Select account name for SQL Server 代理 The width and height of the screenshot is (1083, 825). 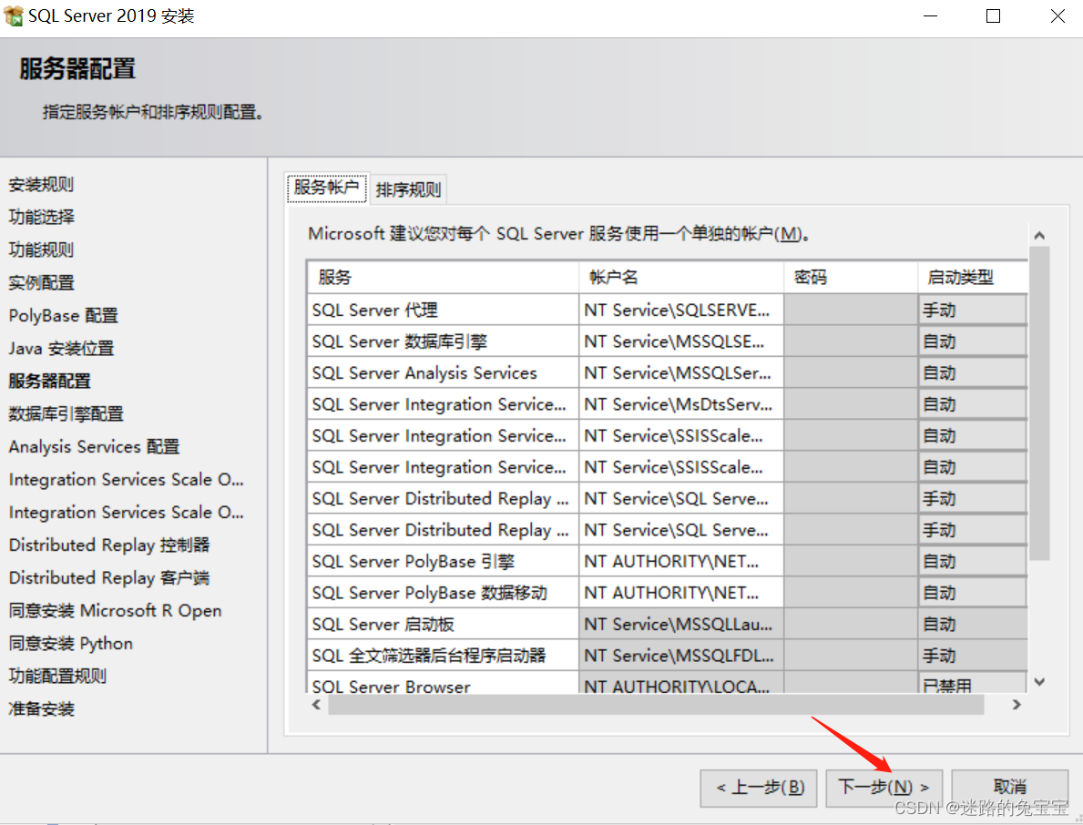681,310
